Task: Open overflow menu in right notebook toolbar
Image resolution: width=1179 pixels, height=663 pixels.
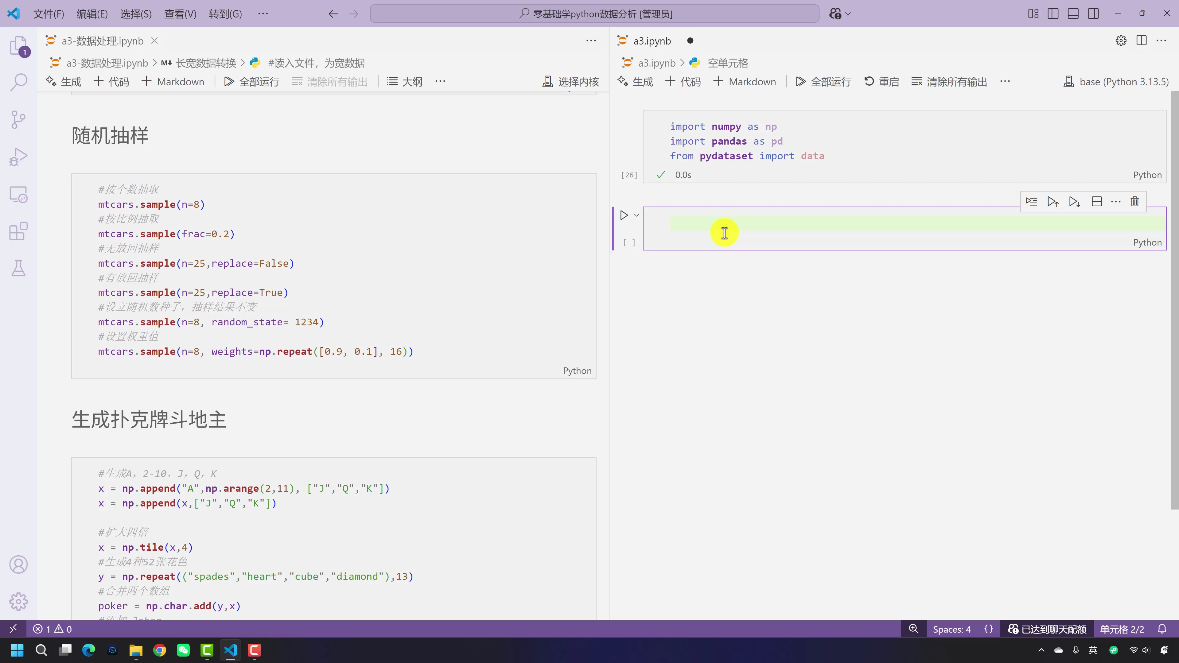Action: (x=1005, y=81)
